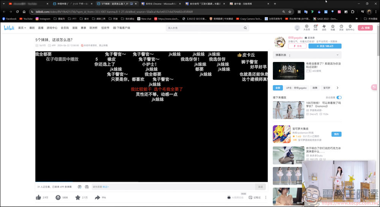The height and width of the screenshot is (207, 380).
Task: Open 历史 history icon
Action: pyautogui.click(x=341, y=28)
